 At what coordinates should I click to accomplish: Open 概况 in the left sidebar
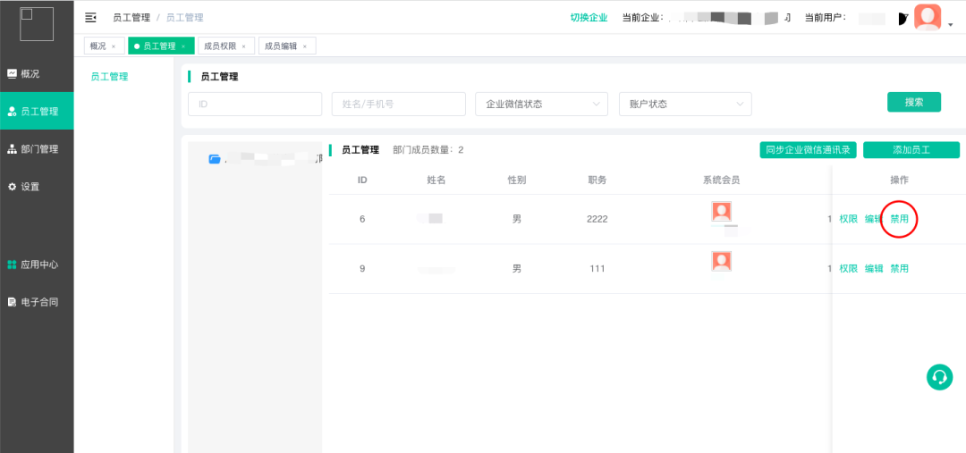pos(37,74)
